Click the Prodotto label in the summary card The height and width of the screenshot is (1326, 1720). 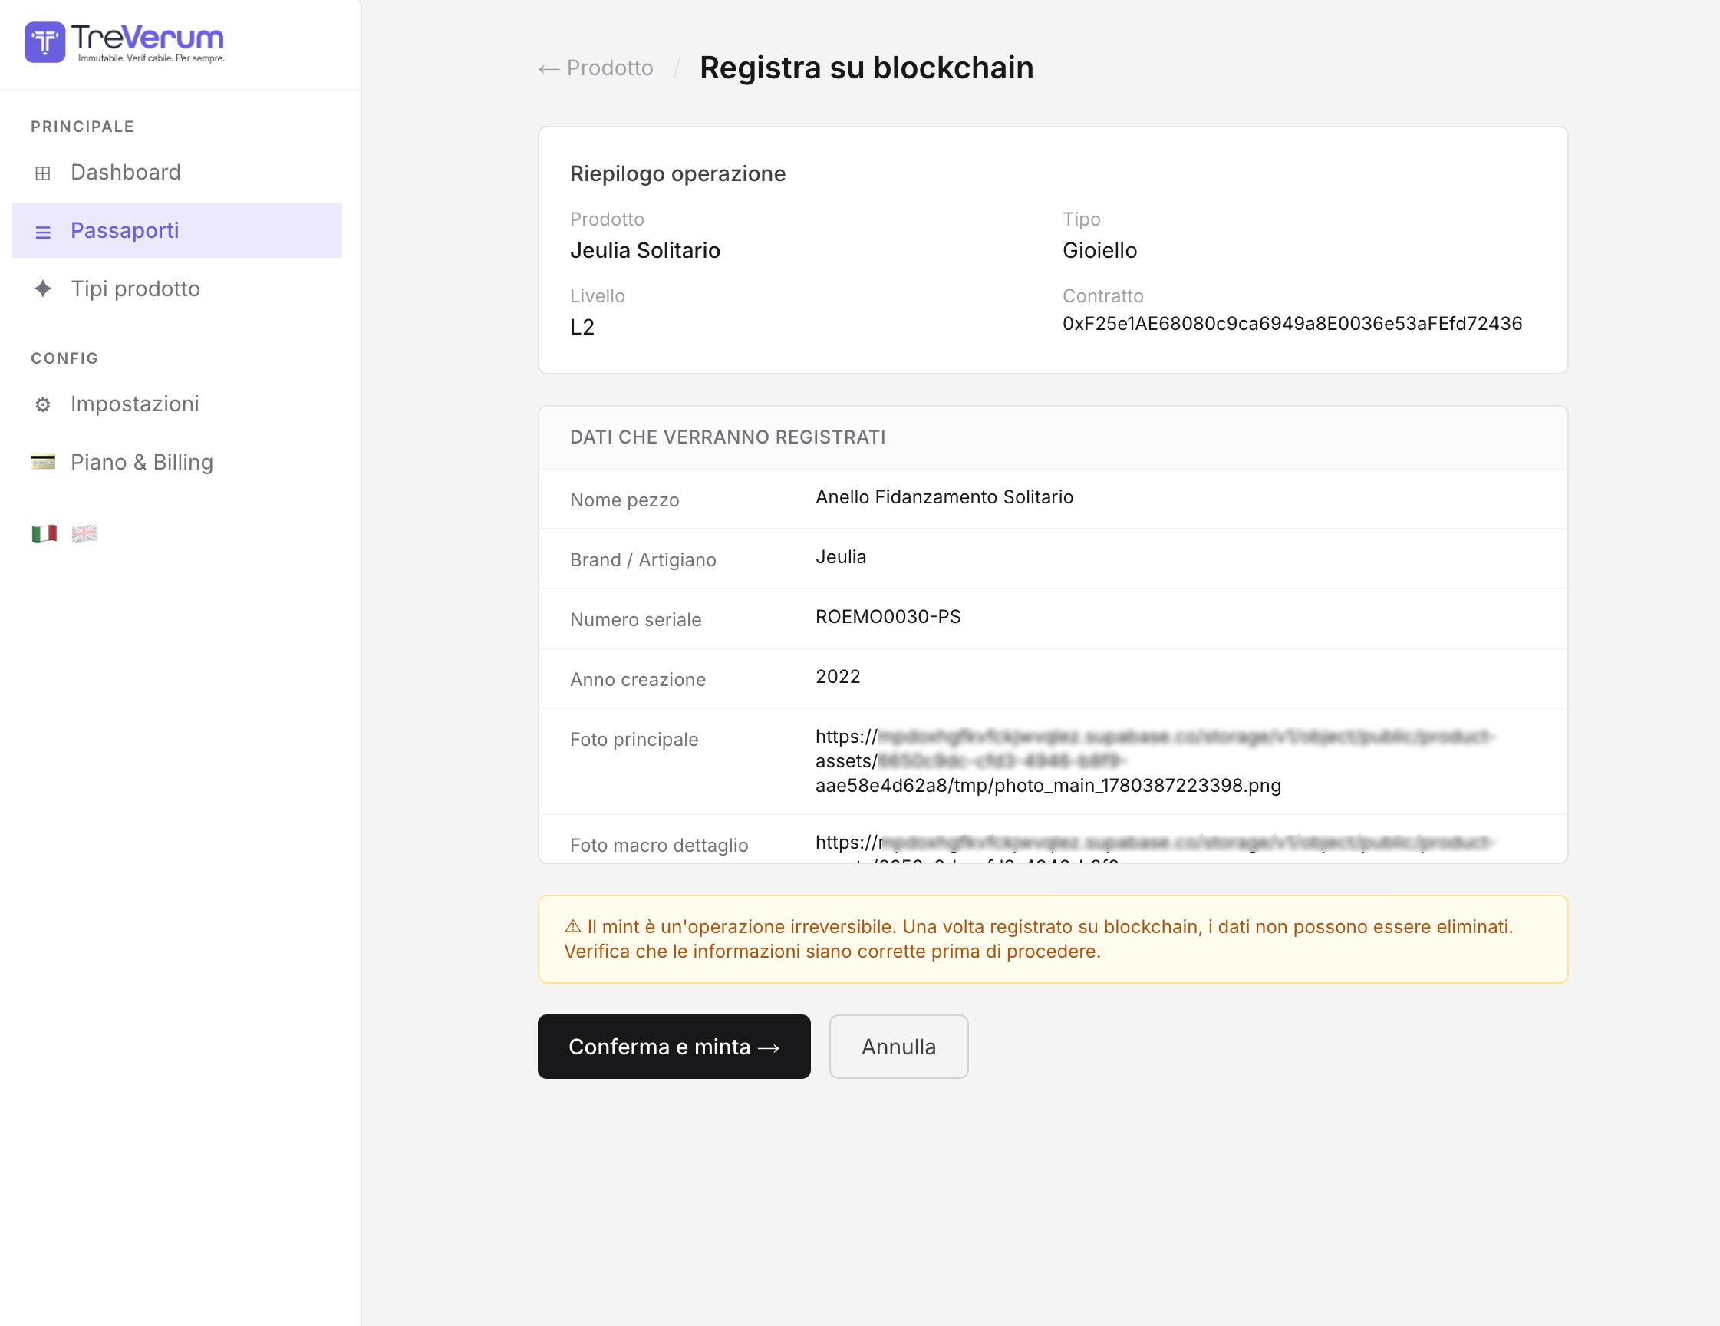pos(606,219)
